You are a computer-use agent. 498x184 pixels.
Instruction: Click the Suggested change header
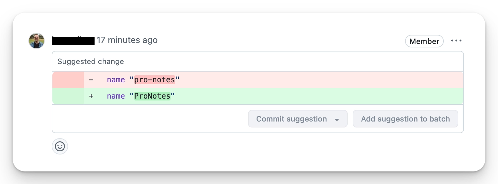[x=91, y=62]
